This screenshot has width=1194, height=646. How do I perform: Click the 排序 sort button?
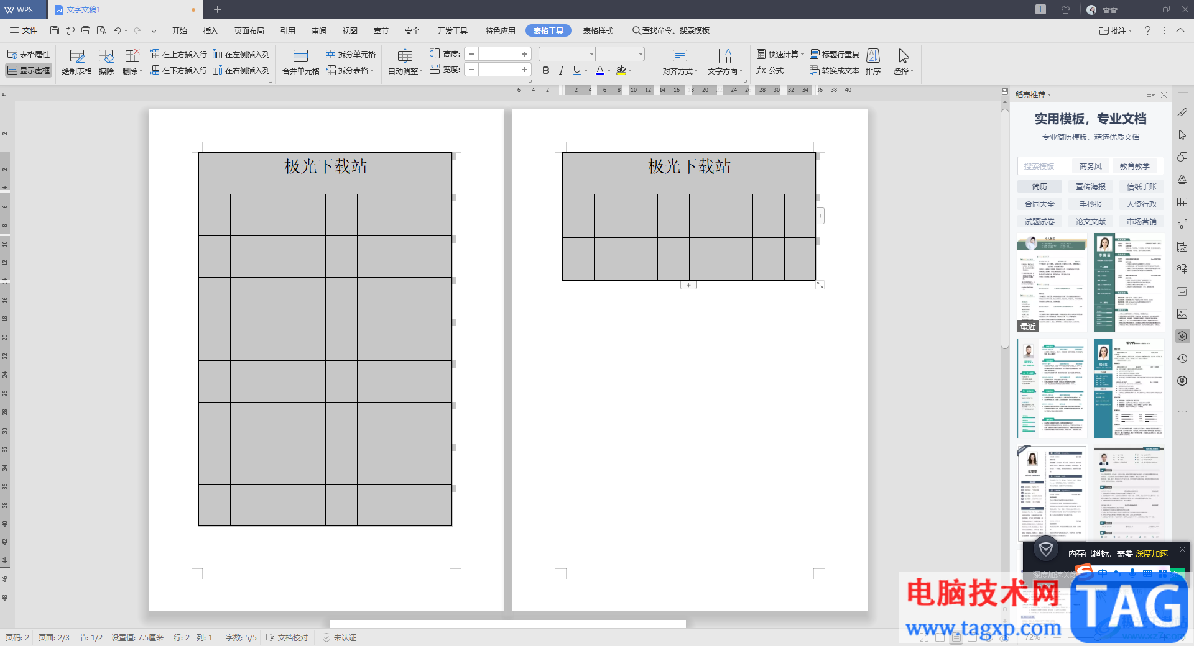tap(873, 62)
